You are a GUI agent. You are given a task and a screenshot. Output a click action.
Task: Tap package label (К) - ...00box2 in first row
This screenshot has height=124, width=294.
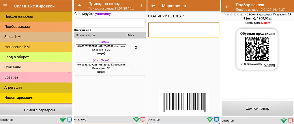click(101, 42)
